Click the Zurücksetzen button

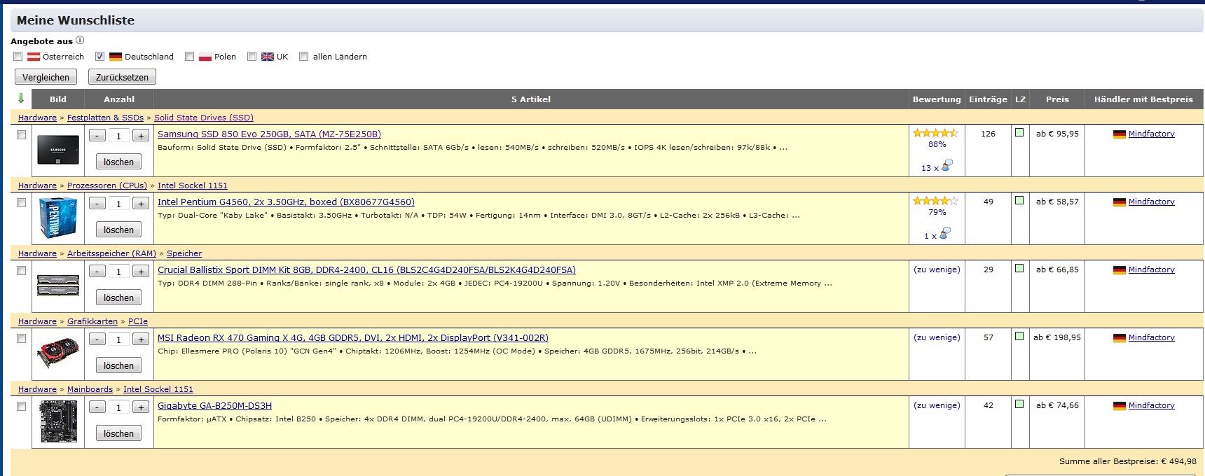(x=122, y=77)
